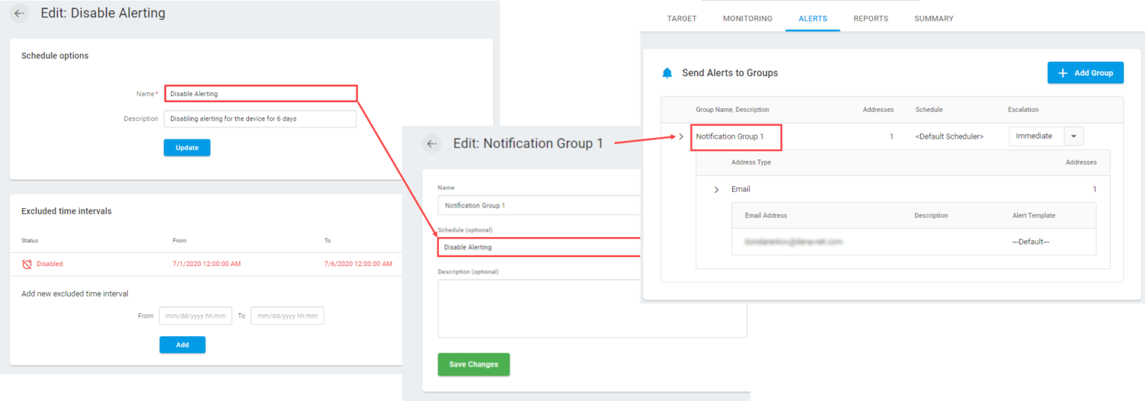1145x401 pixels.
Task: Switch to the Target tab
Action: point(681,19)
